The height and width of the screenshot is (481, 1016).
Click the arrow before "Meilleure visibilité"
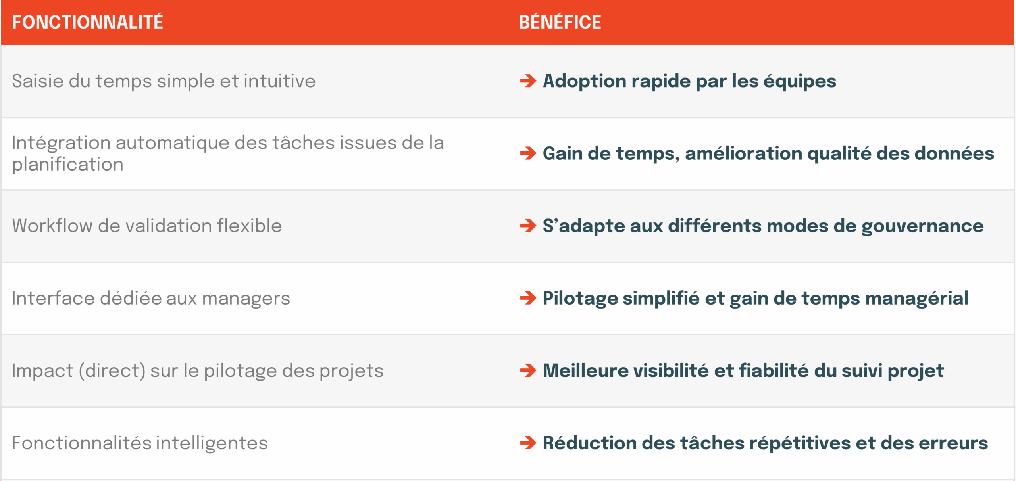click(528, 370)
